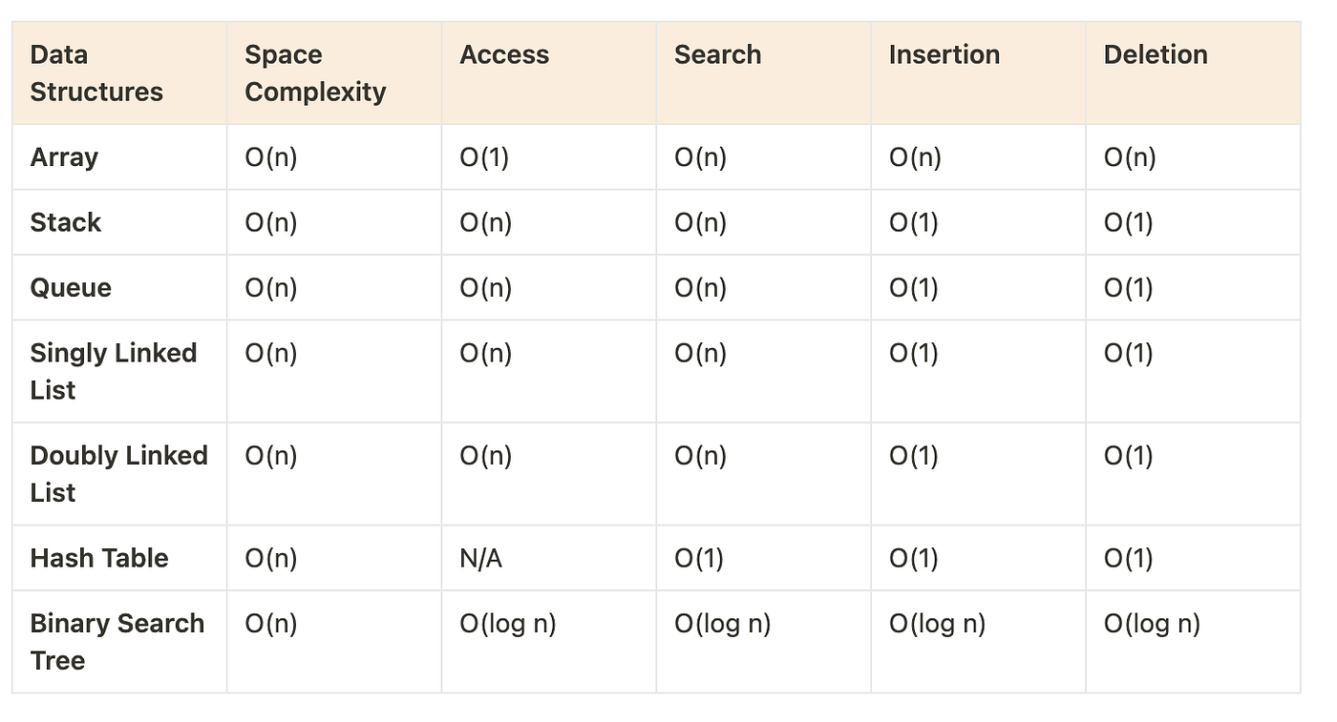The image size is (1337, 722).
Task: Click the Insertion column header
Action: 944,55
